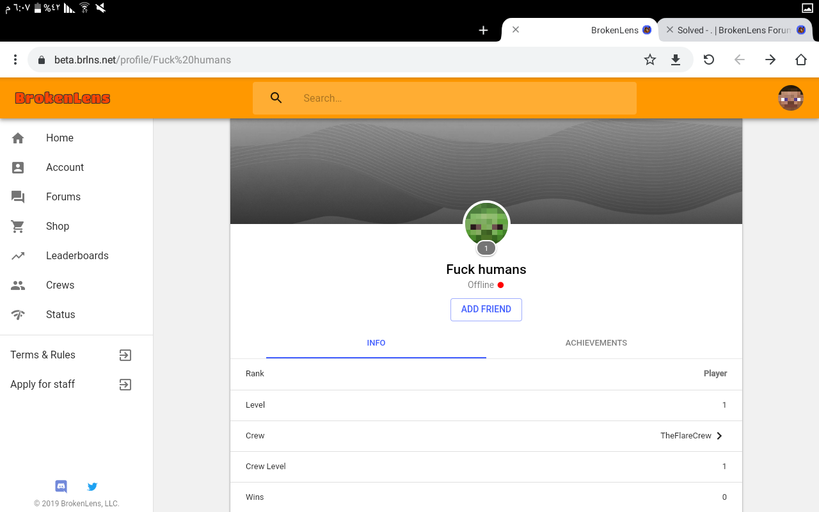The height and width of the screenshot is (512, 819).
Task: Check the server Status label
Action: (x=61, y=314)
